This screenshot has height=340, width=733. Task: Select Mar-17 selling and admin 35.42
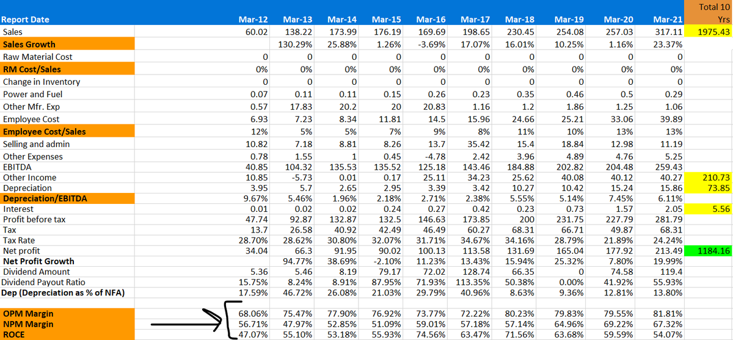coord(478,144)
